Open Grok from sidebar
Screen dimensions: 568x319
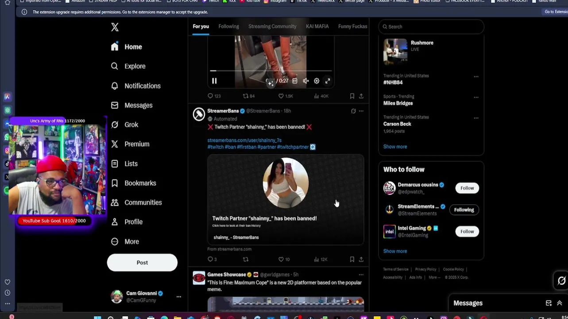tap(125, 124)
